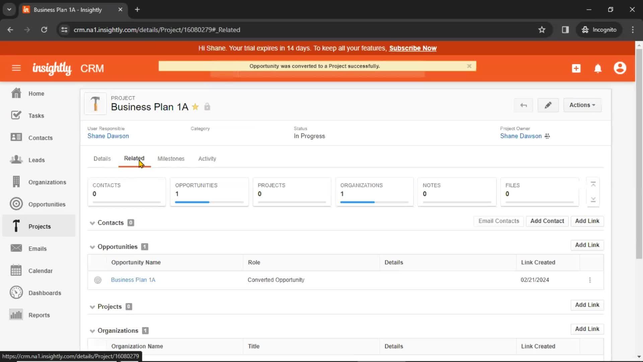643x362 pixels.
Task: Click Shane Dawson user responsible link
Action: tap(108, 136)
